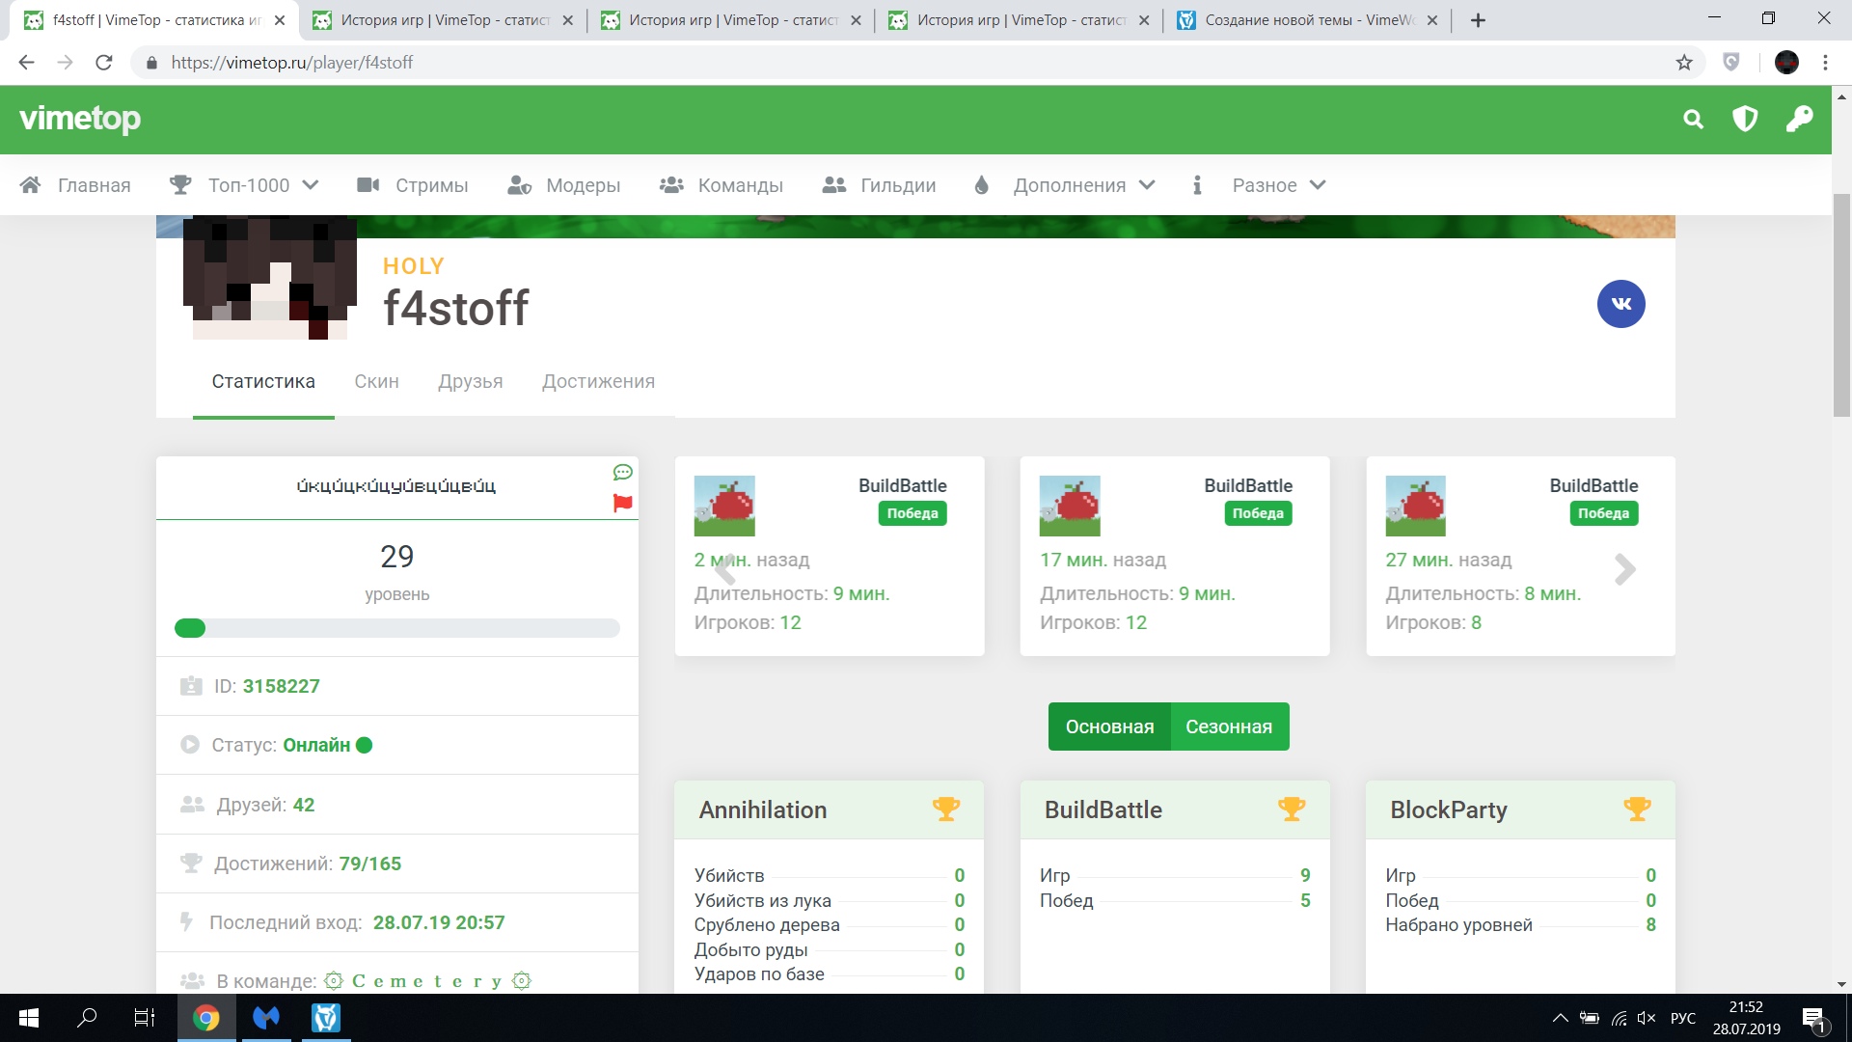
Task: Open Chrome profile avatar
Action: point(1786,63)
